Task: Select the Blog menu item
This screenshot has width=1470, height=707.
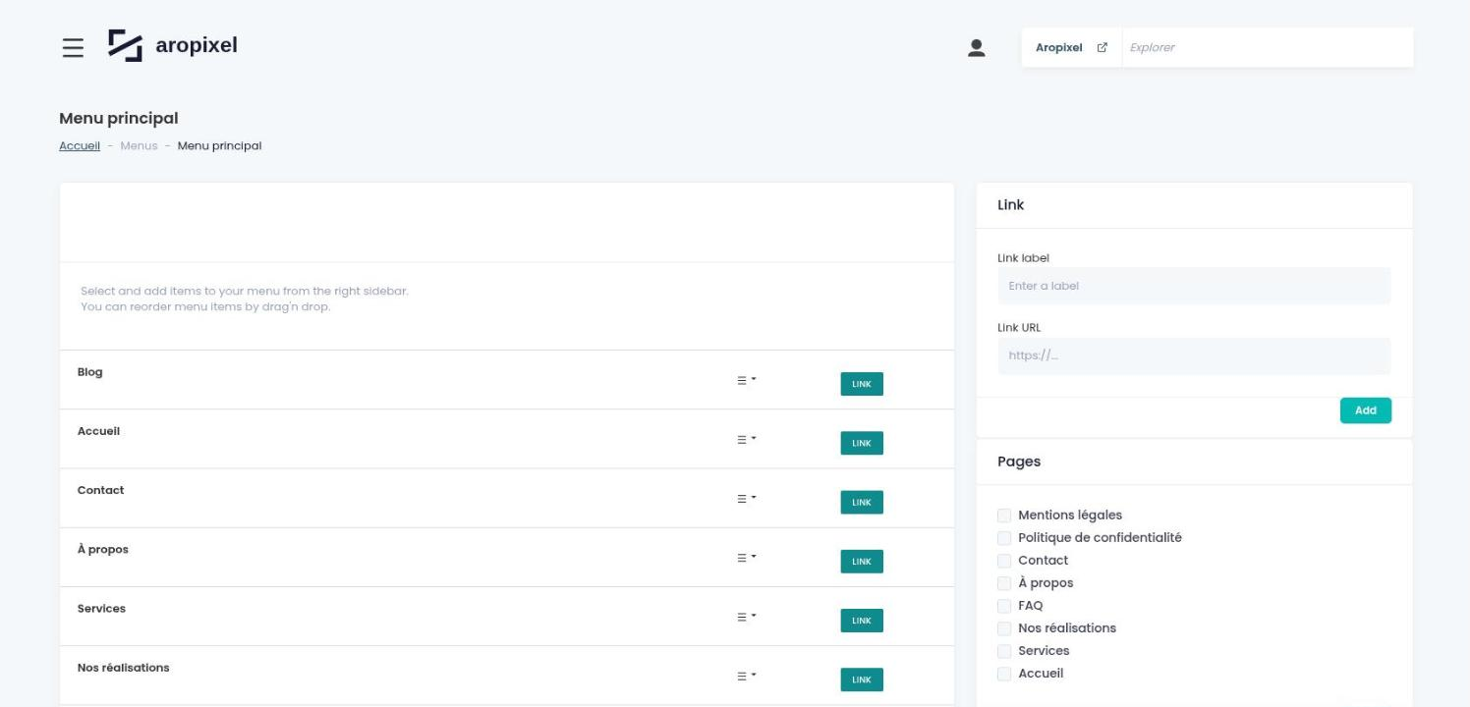Action: click(x=507, y=380)
